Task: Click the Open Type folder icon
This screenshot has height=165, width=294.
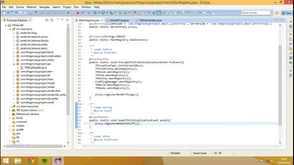Action: coord(134,13)
